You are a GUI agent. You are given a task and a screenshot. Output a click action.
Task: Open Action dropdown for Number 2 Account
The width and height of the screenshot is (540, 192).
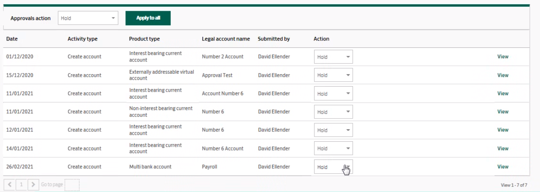point(333,57)
